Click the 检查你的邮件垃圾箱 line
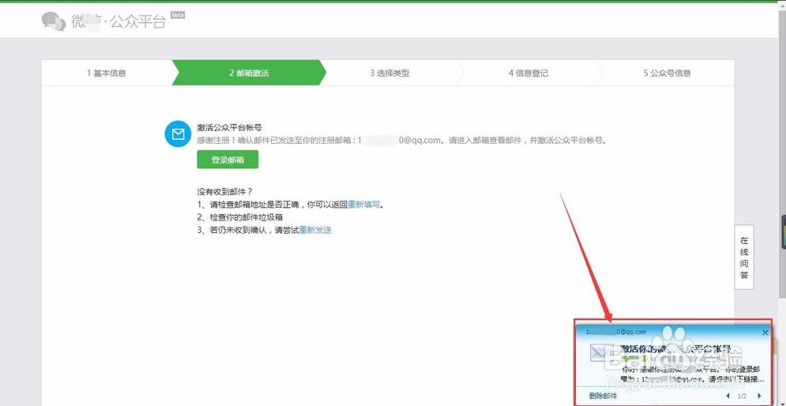 coord(240,217)
